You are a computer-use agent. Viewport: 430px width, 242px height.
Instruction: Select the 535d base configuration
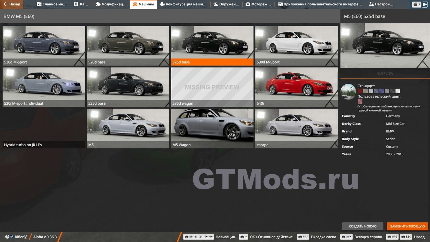pos(128,87)
